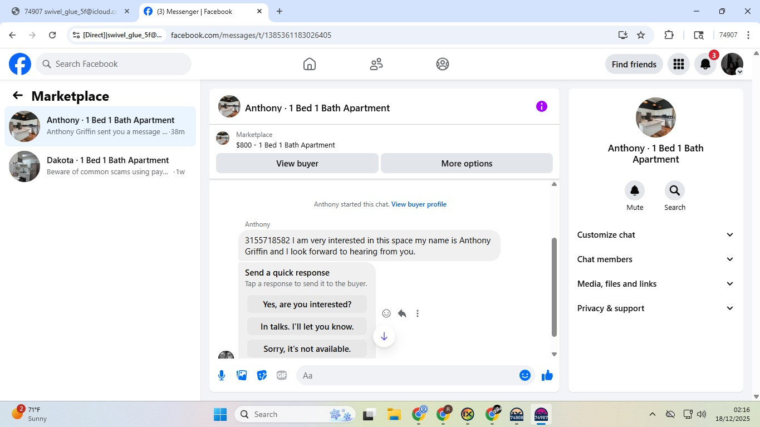Show hidden system tray icons
The image size is (760, 427).
652,414
